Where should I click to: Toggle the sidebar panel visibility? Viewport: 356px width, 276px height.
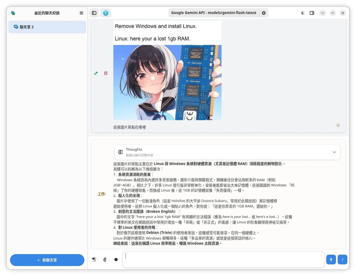click(94, 13)
